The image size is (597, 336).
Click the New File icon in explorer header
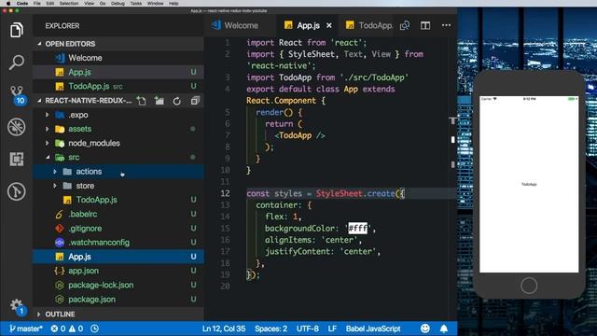tap(141, 101)
